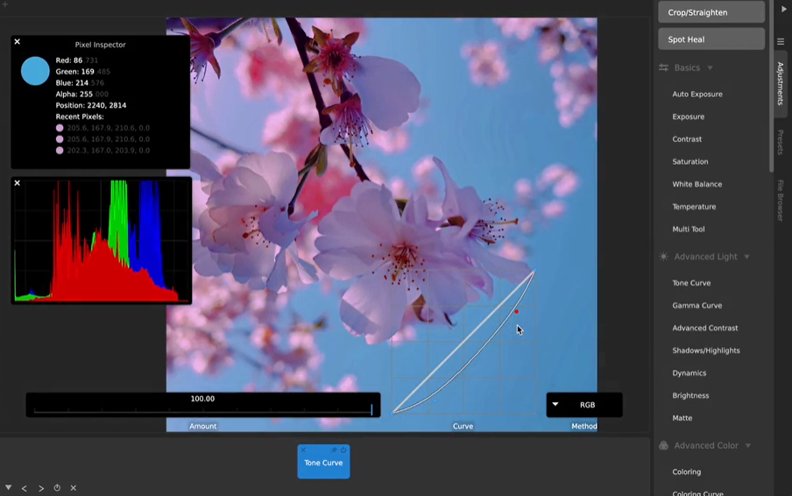Click the Amount slider track

coord(202,409)
